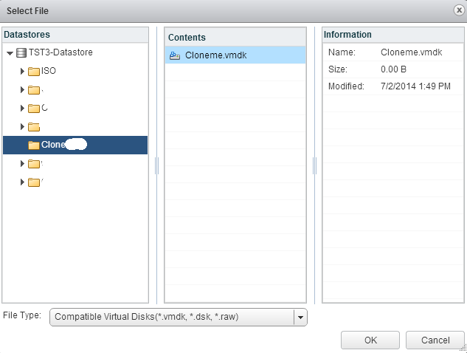Click the folder icon directly below ISO

pos(34,90)
